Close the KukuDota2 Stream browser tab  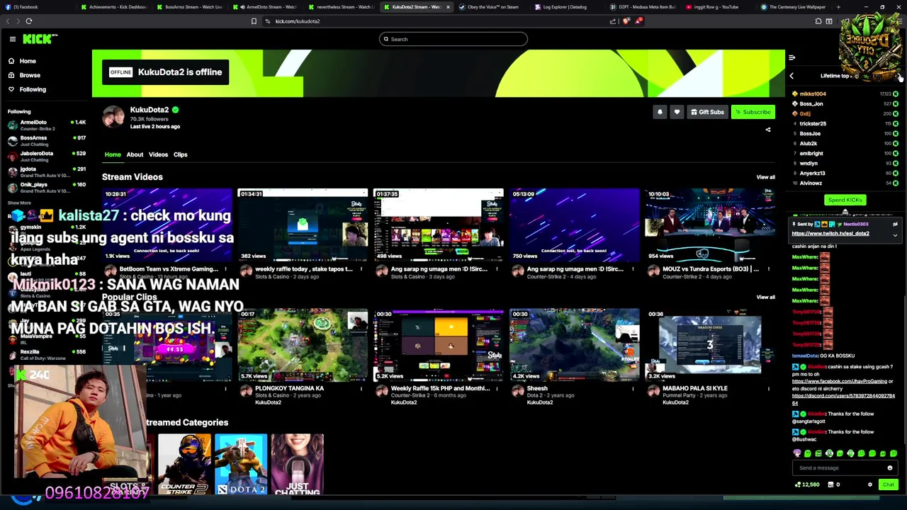click(447, 7)
